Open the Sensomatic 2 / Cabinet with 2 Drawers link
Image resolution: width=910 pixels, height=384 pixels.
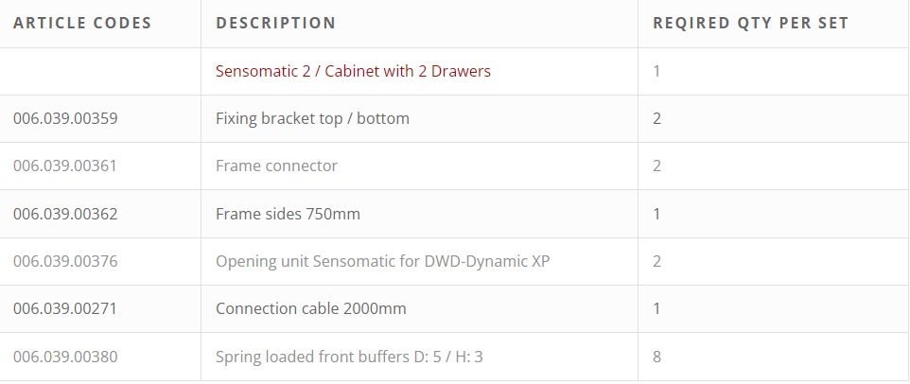(x=353, y=71)
